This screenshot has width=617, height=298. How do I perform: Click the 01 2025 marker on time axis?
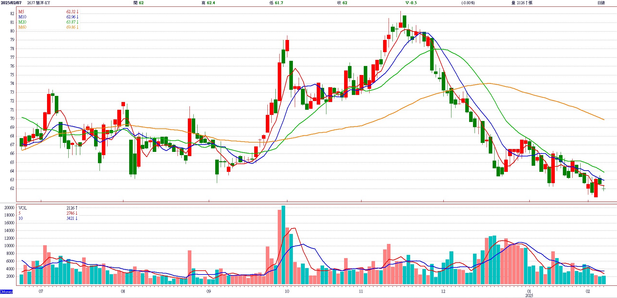click(529, 293)
